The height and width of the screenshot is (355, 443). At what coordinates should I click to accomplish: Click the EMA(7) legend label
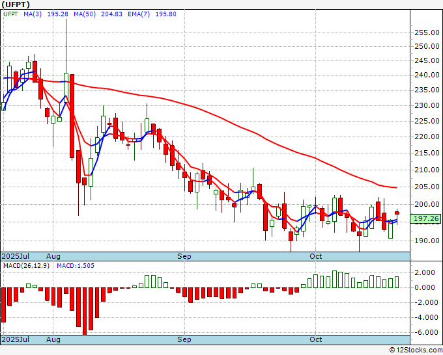click(x=139, y=14)
